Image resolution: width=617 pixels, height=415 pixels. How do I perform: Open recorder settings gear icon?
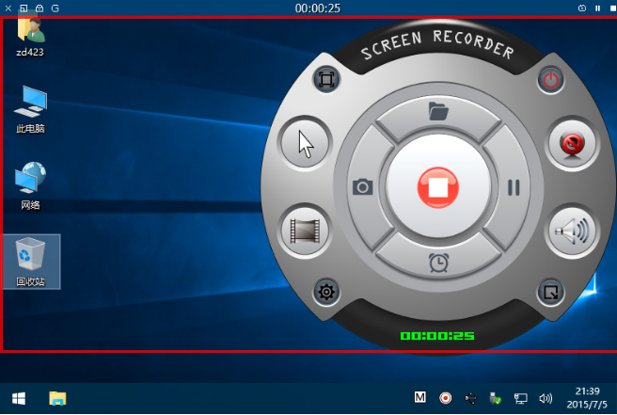[x=326, y=292]
